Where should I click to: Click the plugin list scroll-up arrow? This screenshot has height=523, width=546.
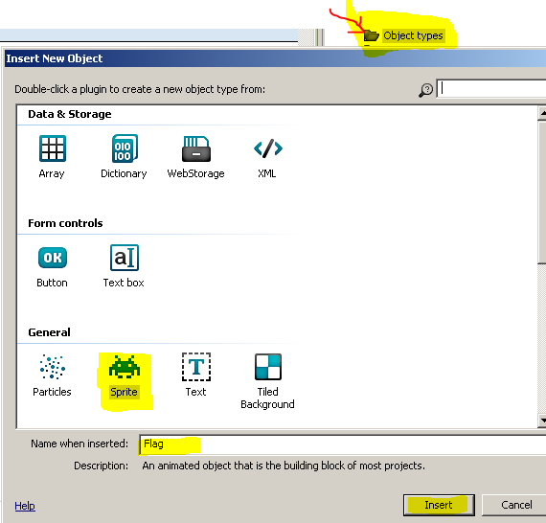(542, 114)
